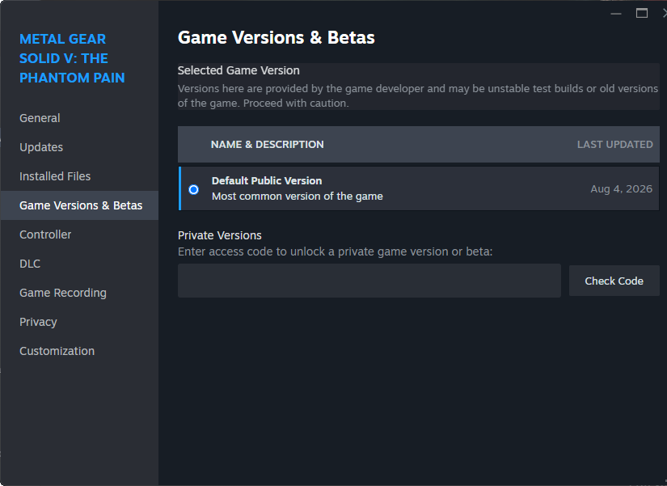Select the Default Public Version radio button

(193, 189)
